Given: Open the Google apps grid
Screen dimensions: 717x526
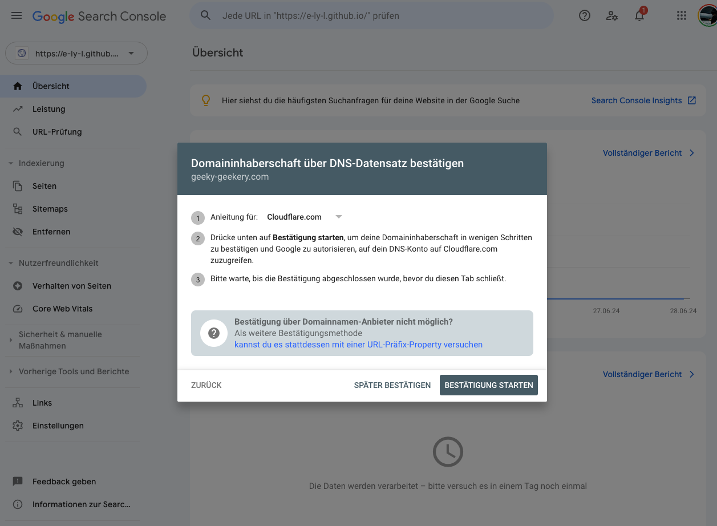Looking at the screenshot, I should tap(681, 16).
